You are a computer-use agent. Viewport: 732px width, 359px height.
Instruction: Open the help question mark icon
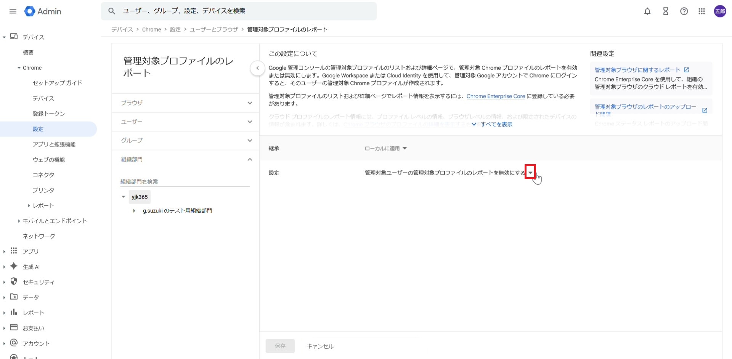coord(684,11)
